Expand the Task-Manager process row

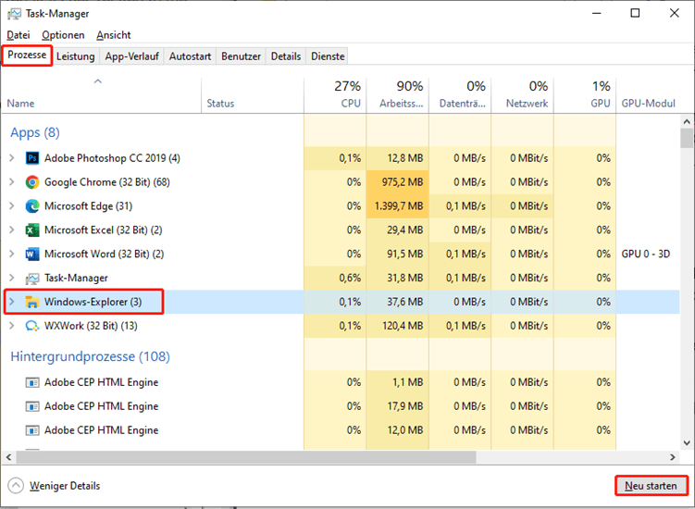click(x=12, y=278)
